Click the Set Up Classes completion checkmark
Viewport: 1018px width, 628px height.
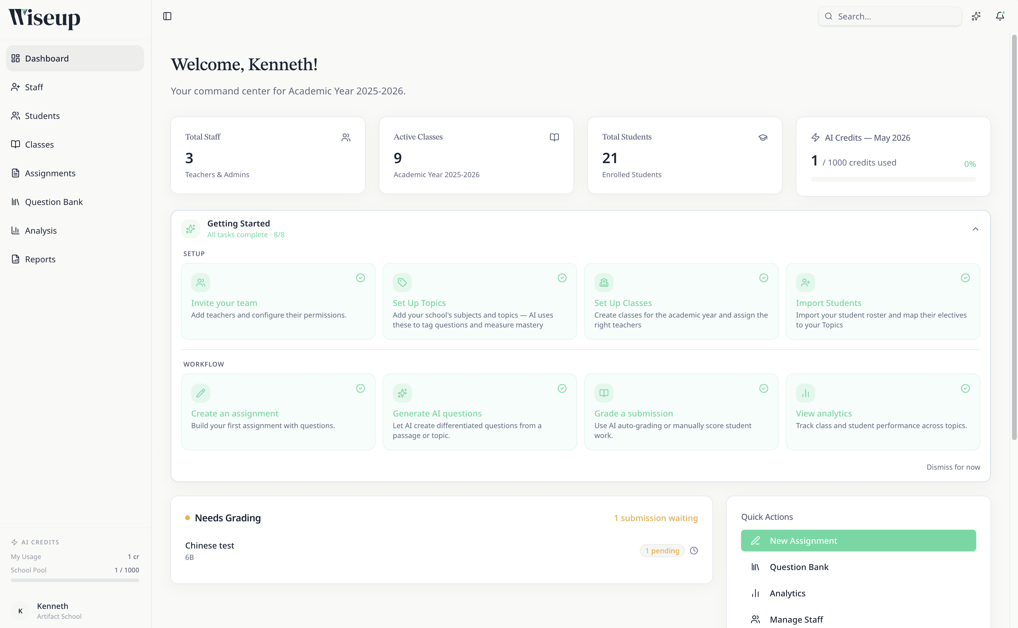pyautogui.click(x=763, y=278)
